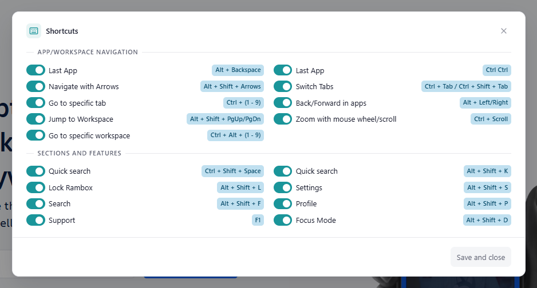Click the Alt + Left/Right shortcut badge

coord(485,102)
